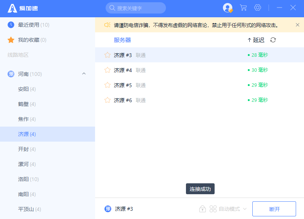This screenshot has width=304, height=219.
Task: Click the 断开 disconnect button
Action: coord(274,209)
